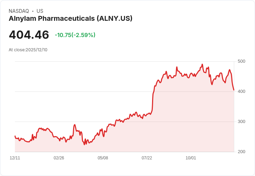Click the latest end point of the price line
Screen dimensions: 255x176
click(234, 90)
